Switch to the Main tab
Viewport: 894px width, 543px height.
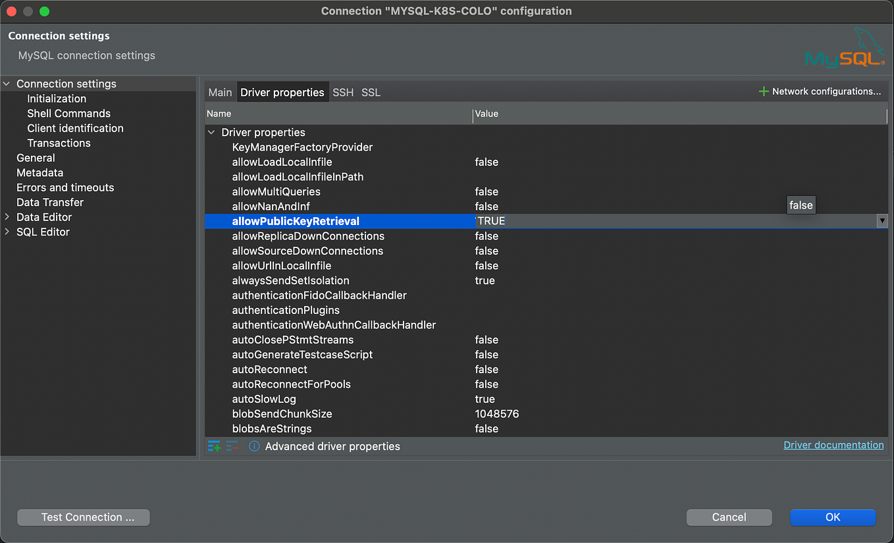(220, 92)
